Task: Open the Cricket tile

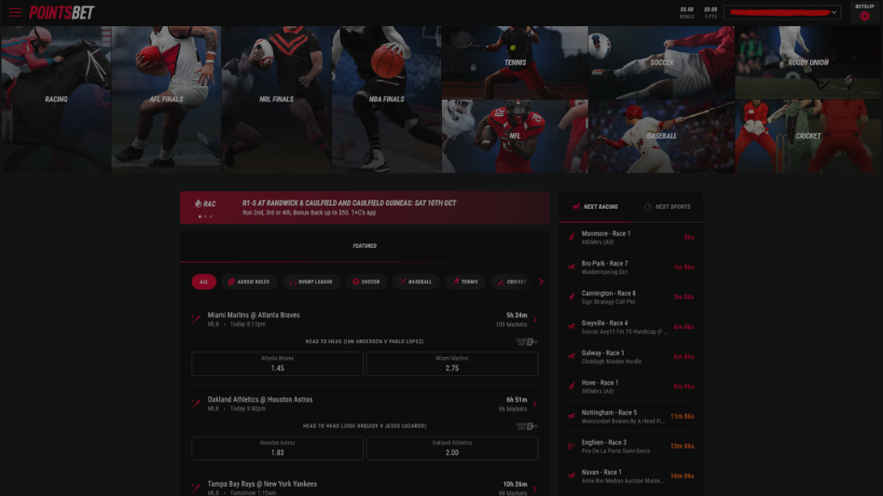Action: 808,136
